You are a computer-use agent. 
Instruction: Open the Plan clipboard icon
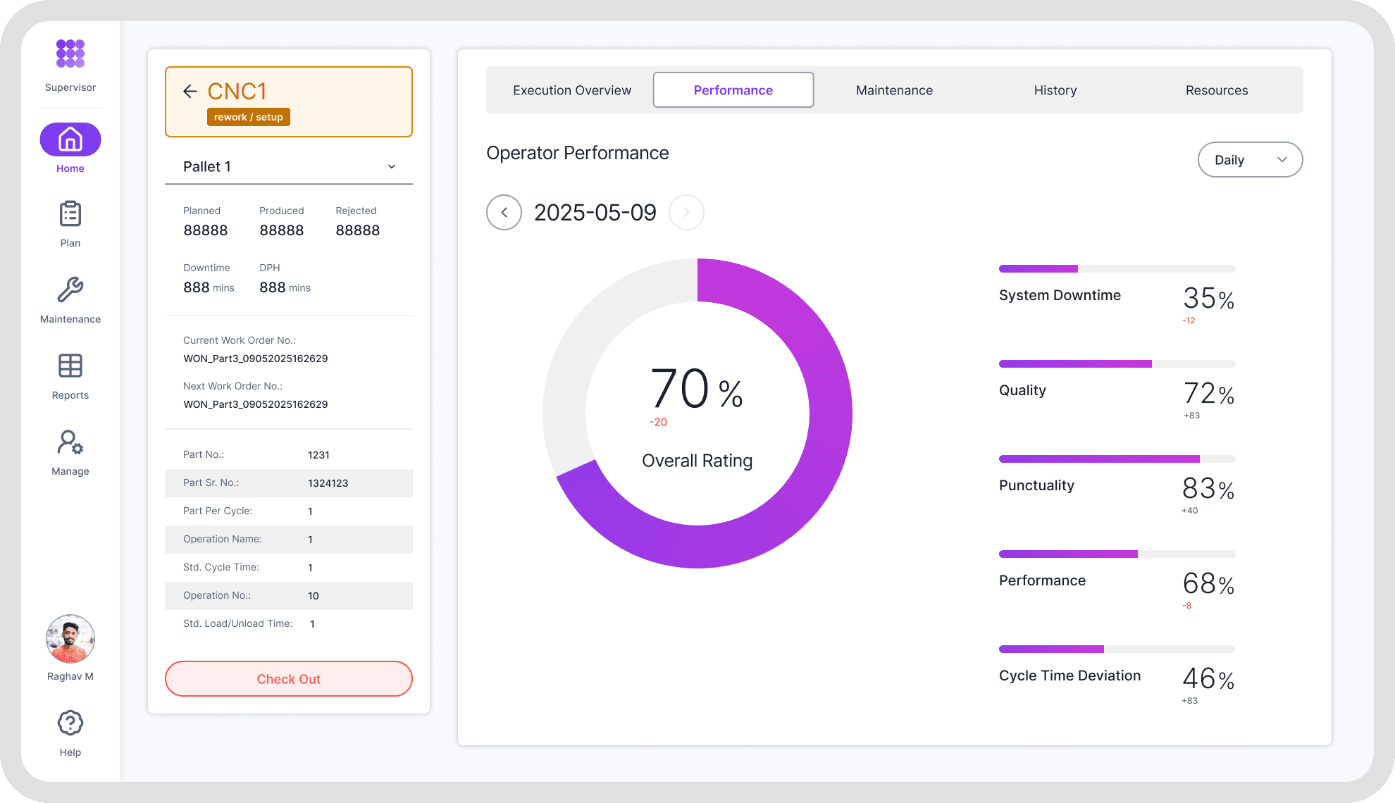click(70, 214)
